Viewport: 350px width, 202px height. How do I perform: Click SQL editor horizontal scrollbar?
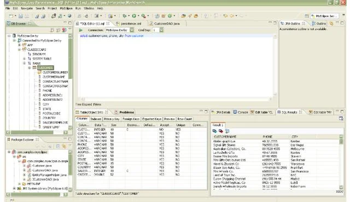coord(176,99)
